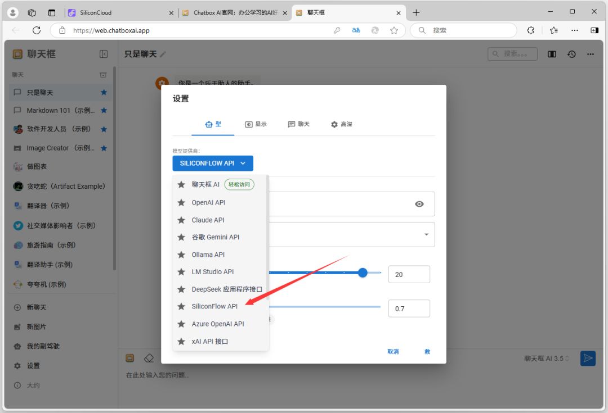Open chat history clock icon
Image resolution: width=608 pixels, height=413 pixels.
pos(571,54)
